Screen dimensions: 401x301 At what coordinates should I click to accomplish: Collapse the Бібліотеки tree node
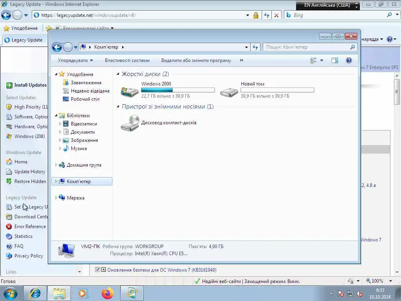click(56, 116)
